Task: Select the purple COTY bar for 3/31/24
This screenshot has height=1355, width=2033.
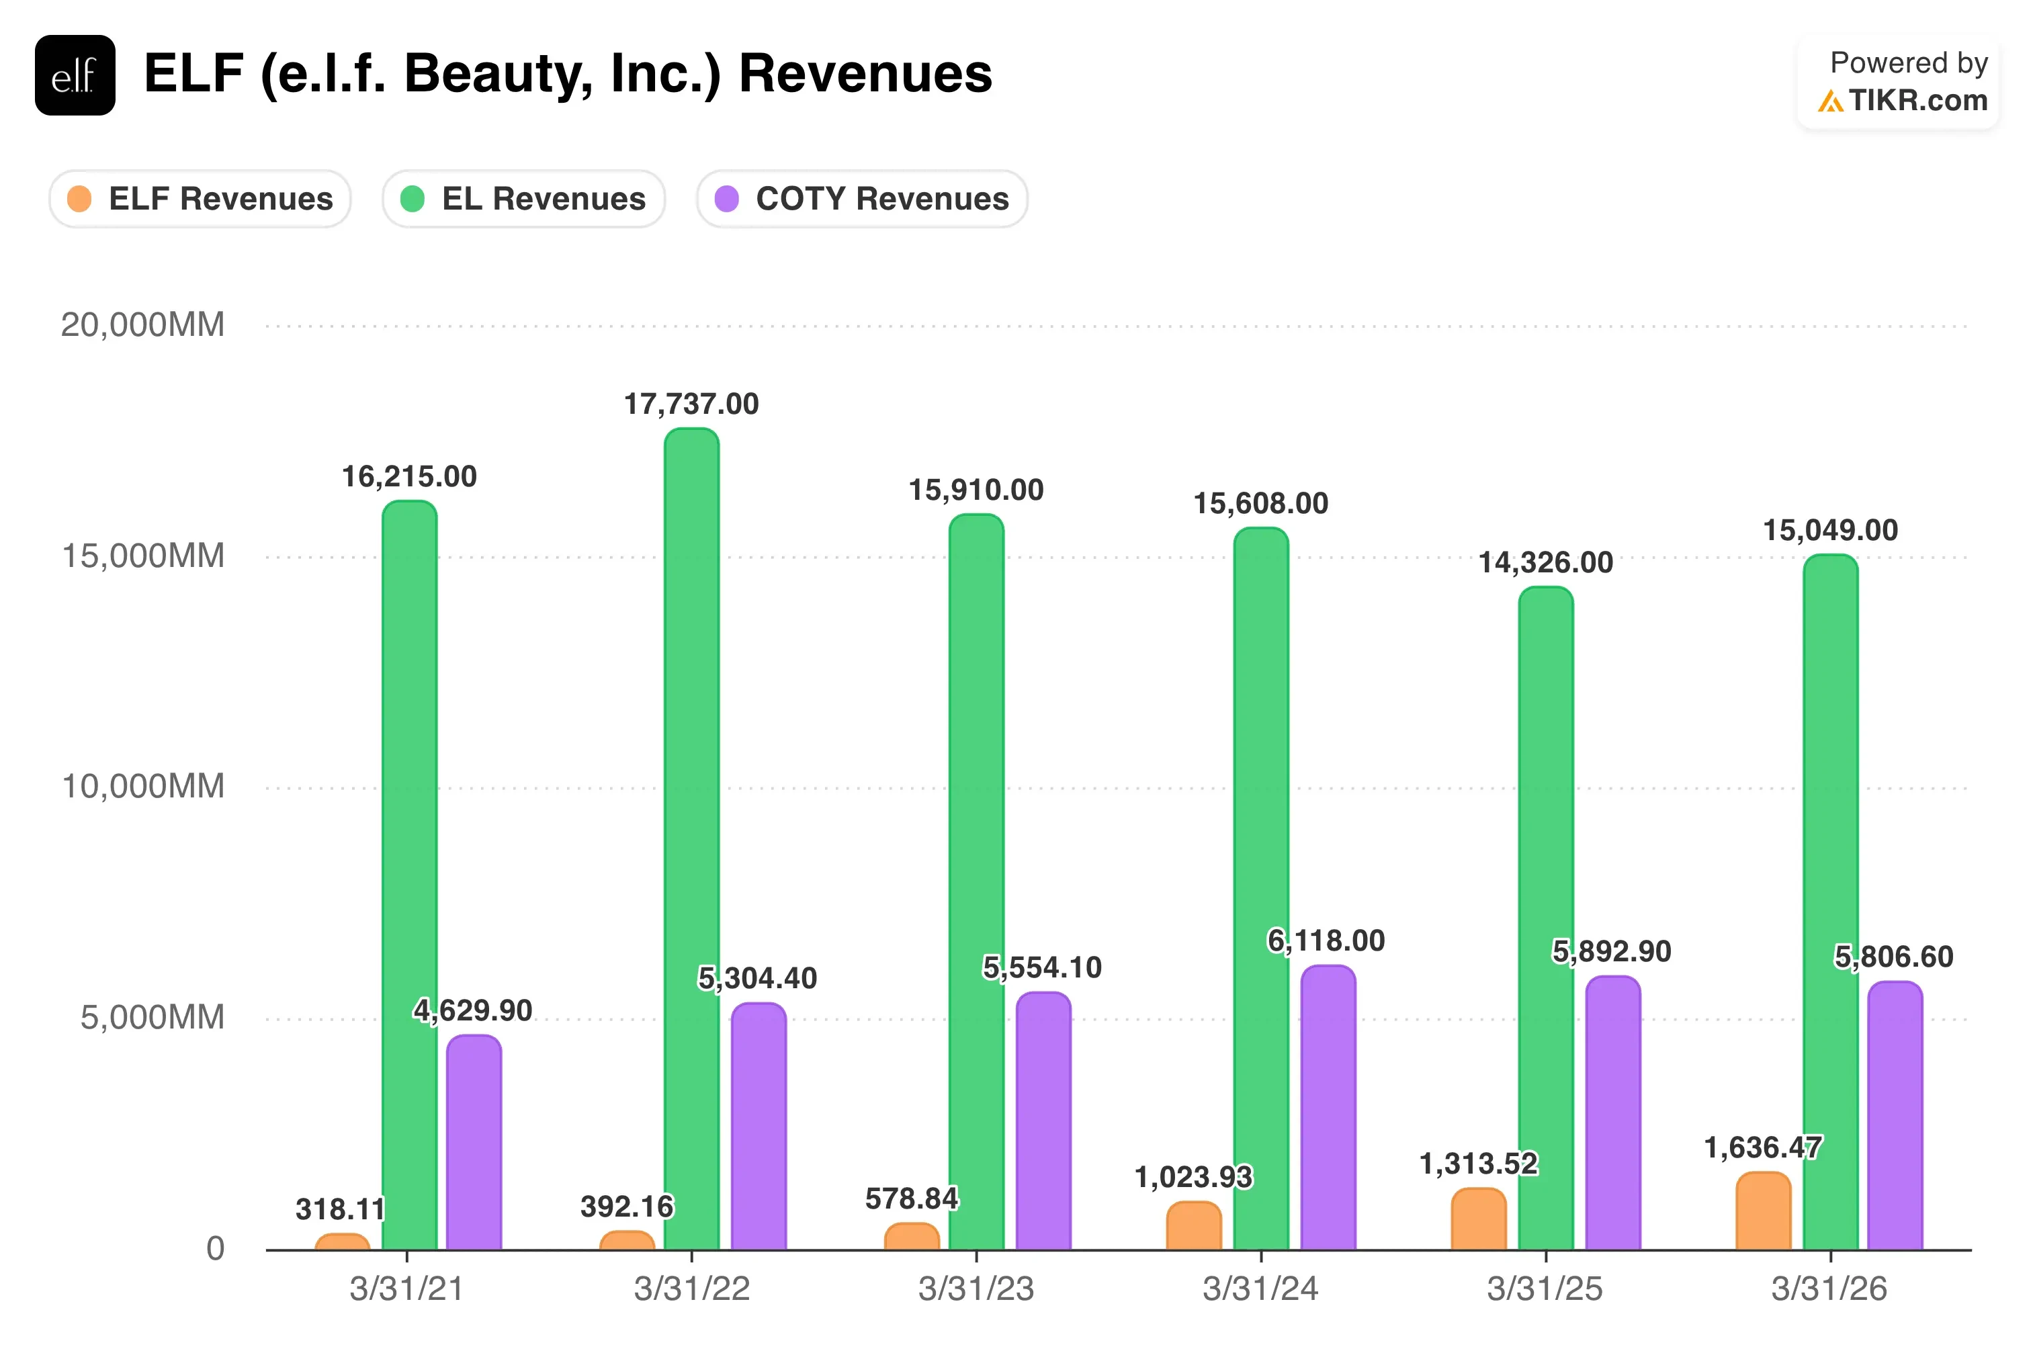Action: (x=1329, y=1108)
